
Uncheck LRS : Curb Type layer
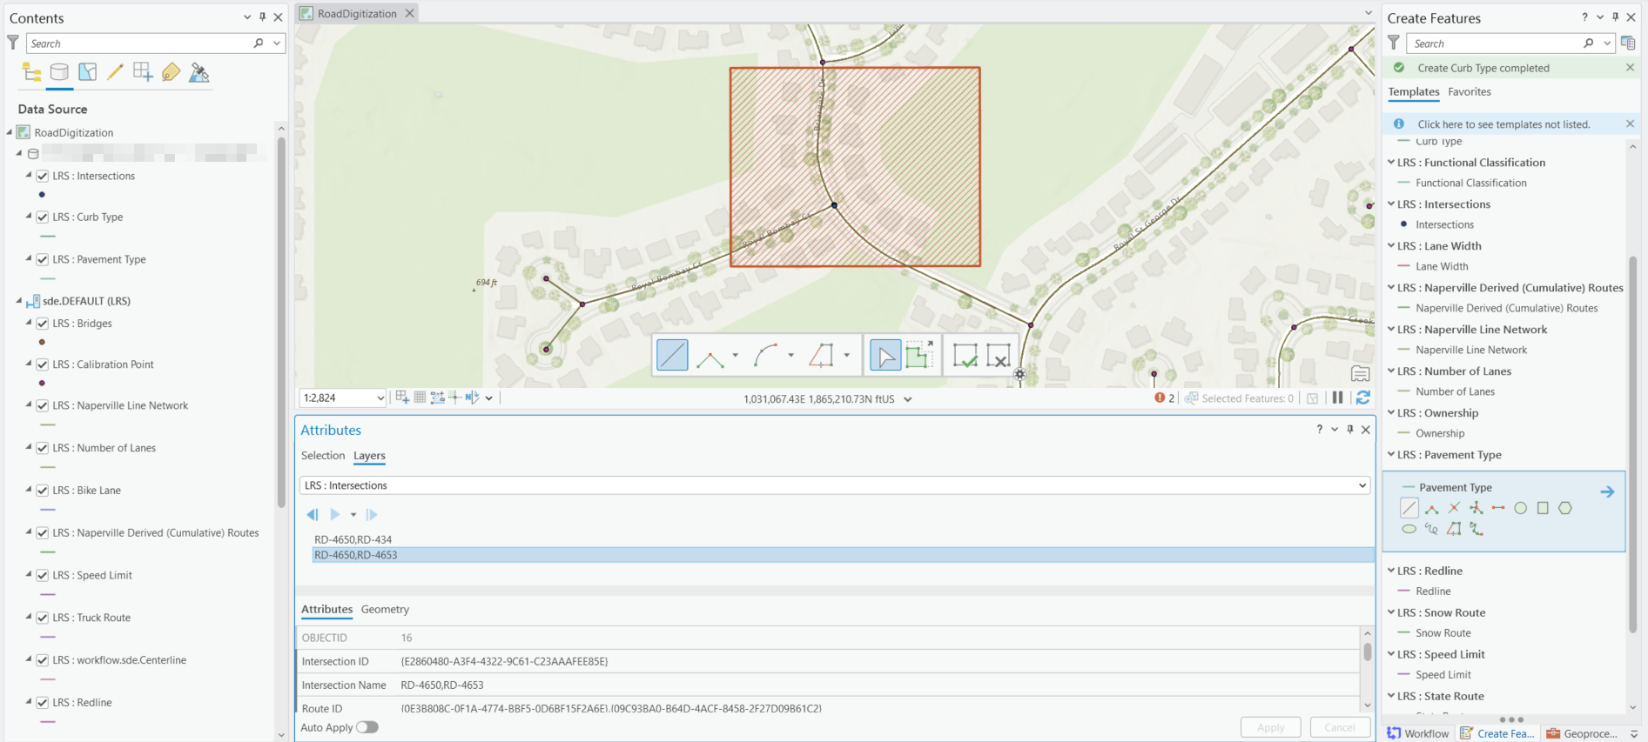(42, 217)
